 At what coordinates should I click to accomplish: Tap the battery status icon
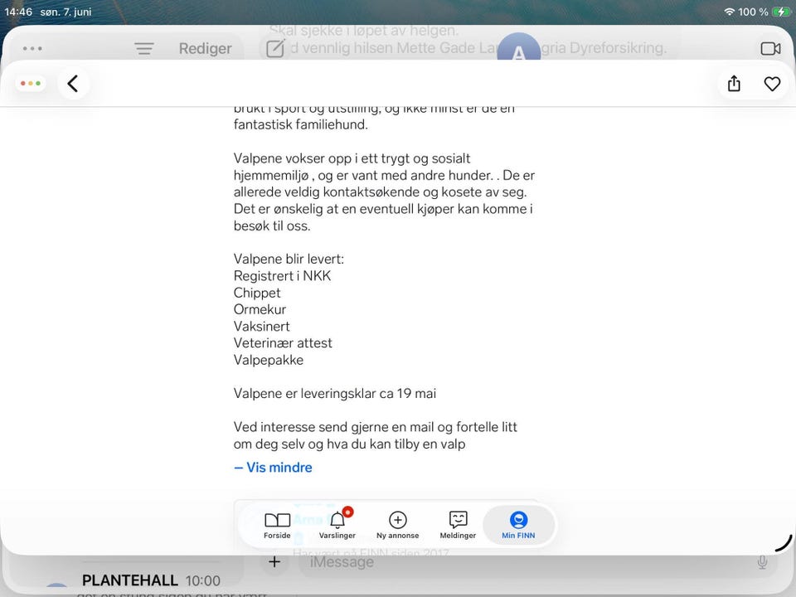[781, 12]
